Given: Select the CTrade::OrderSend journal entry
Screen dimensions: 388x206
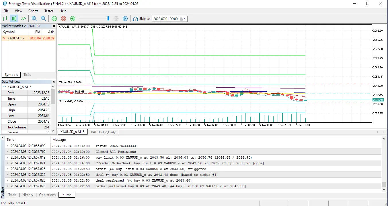Looking at the screenshot, I should [194, 163].
